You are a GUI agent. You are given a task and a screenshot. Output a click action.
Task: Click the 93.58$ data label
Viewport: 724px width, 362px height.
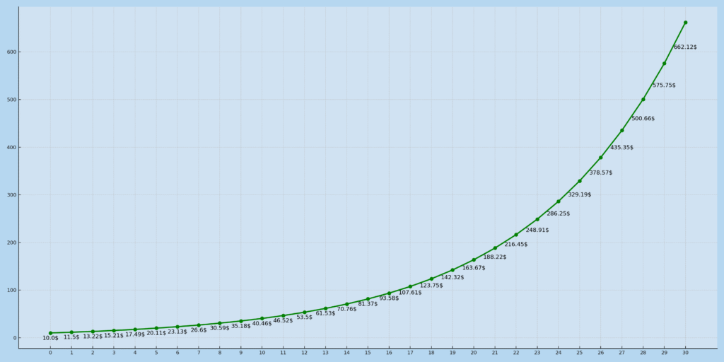tap(390, 298)
